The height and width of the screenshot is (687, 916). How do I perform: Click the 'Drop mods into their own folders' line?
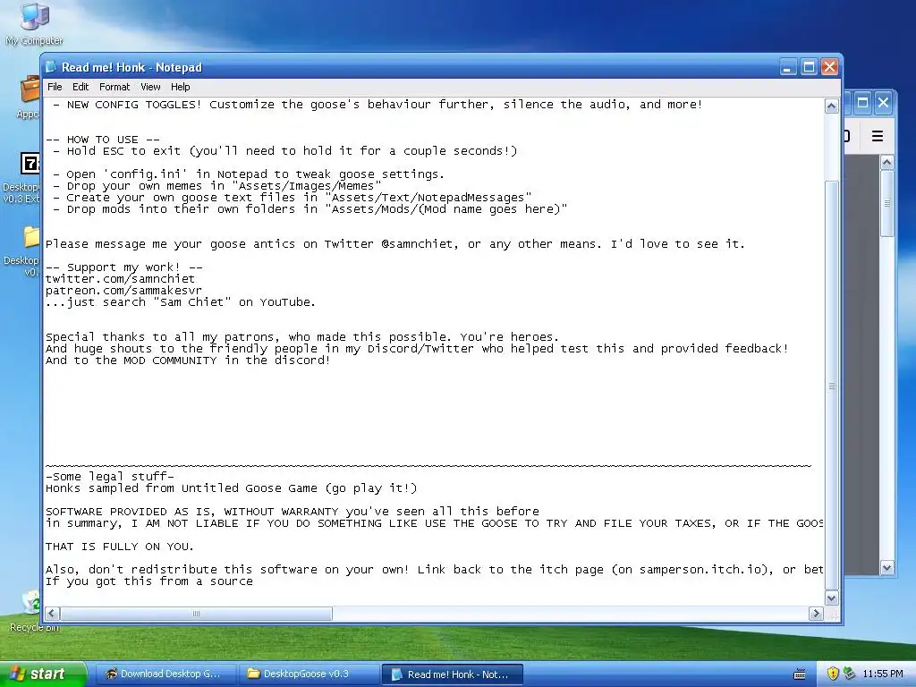click(310, 209)
